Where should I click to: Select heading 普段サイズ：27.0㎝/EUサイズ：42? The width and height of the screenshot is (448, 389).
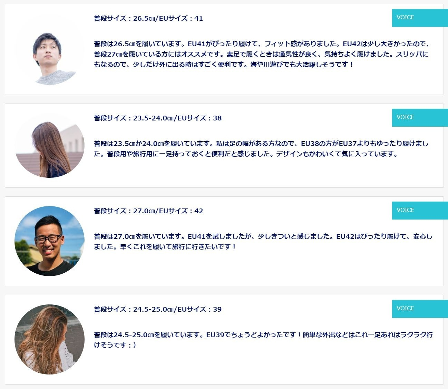point(148,211)
